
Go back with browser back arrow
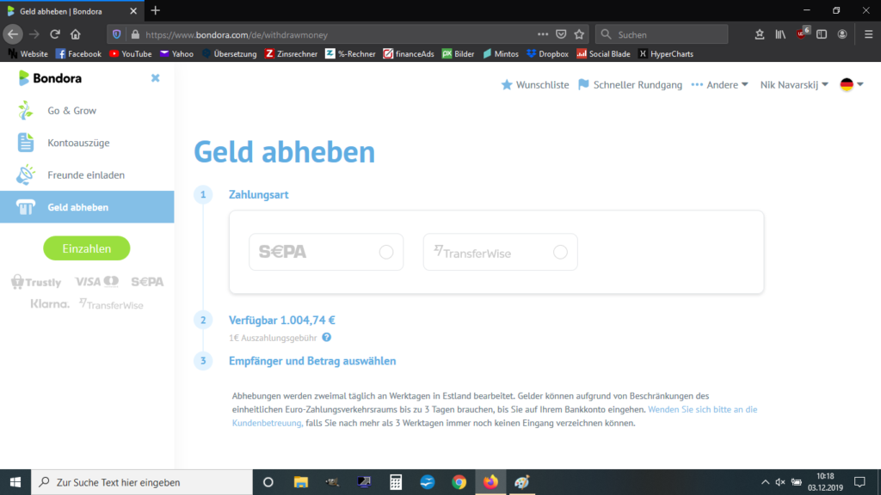coord(13,34)
